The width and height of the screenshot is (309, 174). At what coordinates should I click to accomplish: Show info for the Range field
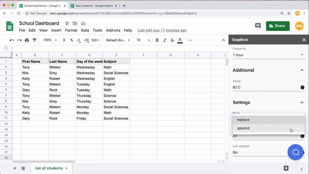[302, 87]
